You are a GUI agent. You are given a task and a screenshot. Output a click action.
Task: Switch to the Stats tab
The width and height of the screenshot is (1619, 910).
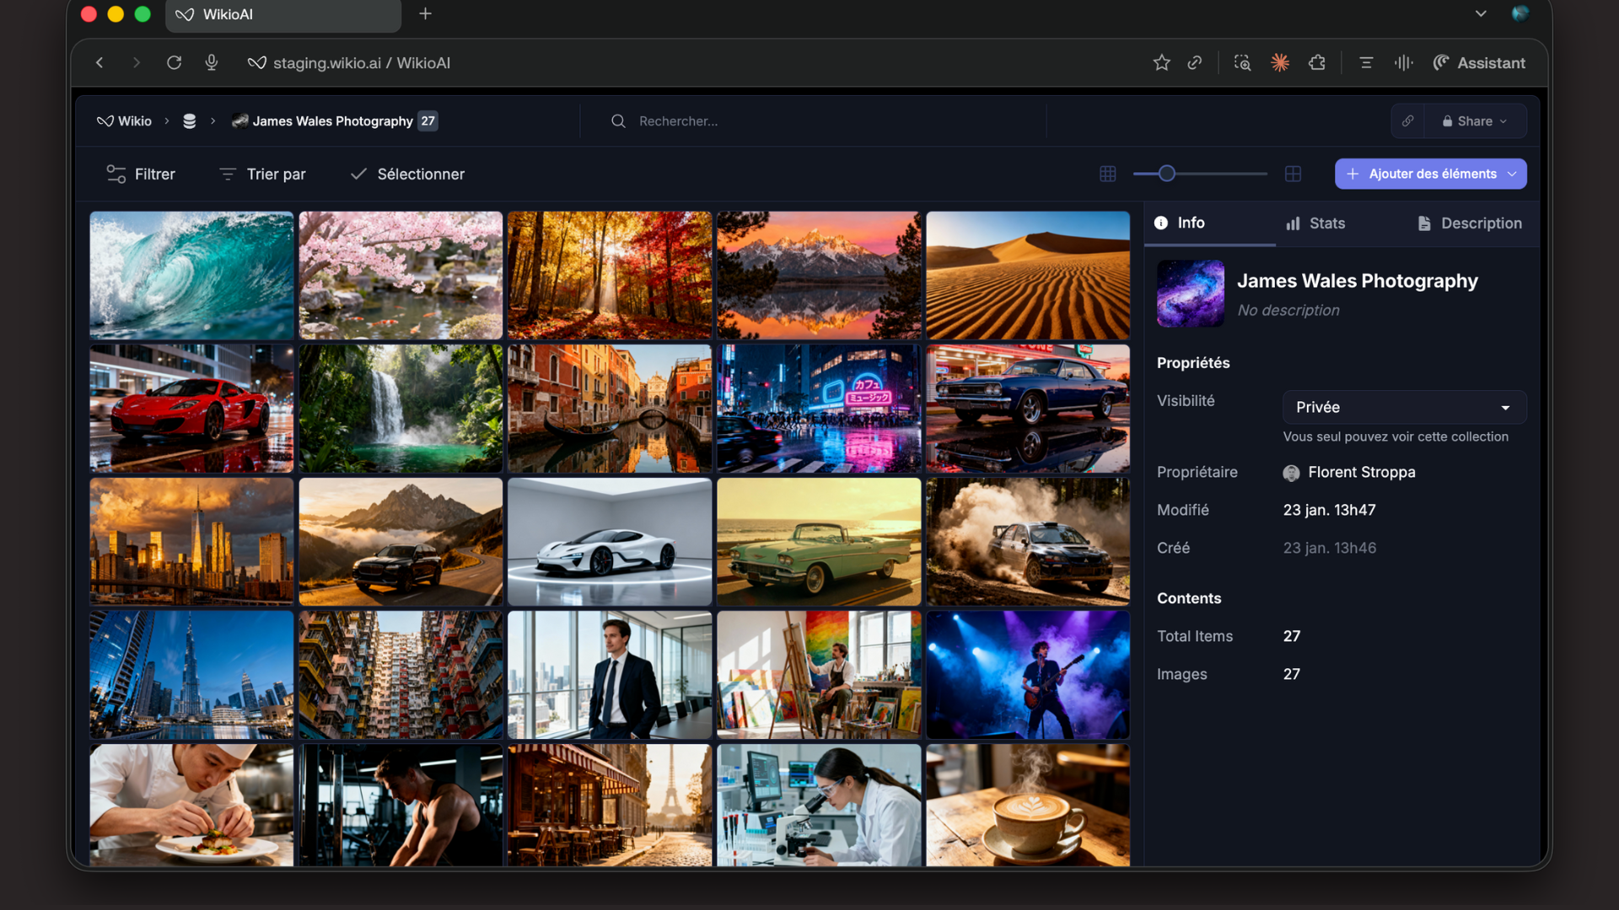(x=1315, y=223)
